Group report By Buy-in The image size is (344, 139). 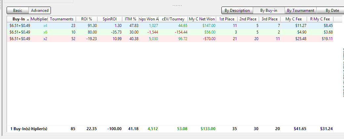(269, 11)
